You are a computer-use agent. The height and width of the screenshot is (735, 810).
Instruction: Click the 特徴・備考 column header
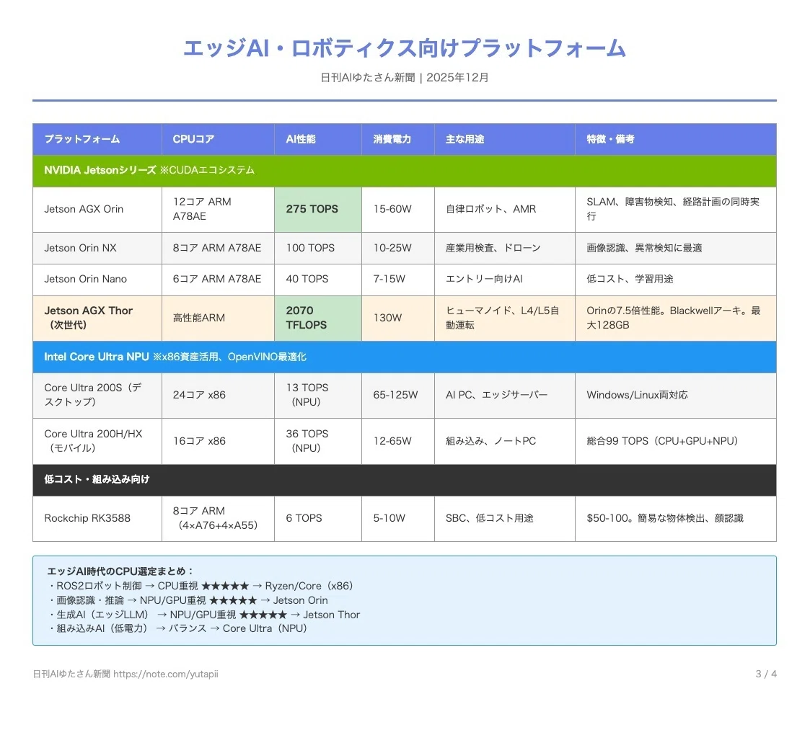676,139
